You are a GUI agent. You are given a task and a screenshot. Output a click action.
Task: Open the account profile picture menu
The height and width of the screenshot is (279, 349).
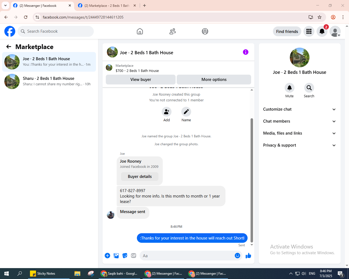(335, 31)
